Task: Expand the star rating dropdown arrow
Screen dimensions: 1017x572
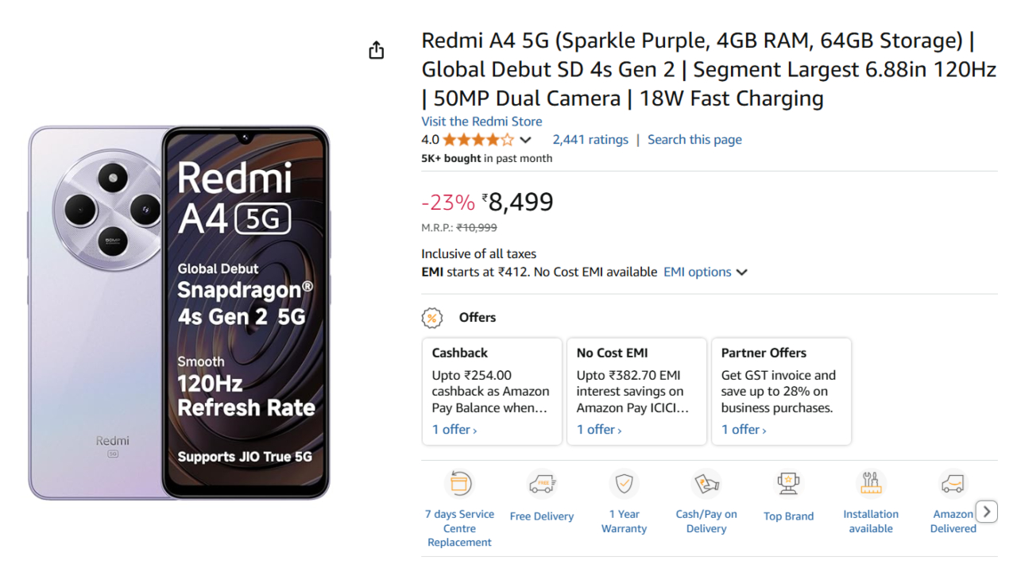Action: coord(526,140)
